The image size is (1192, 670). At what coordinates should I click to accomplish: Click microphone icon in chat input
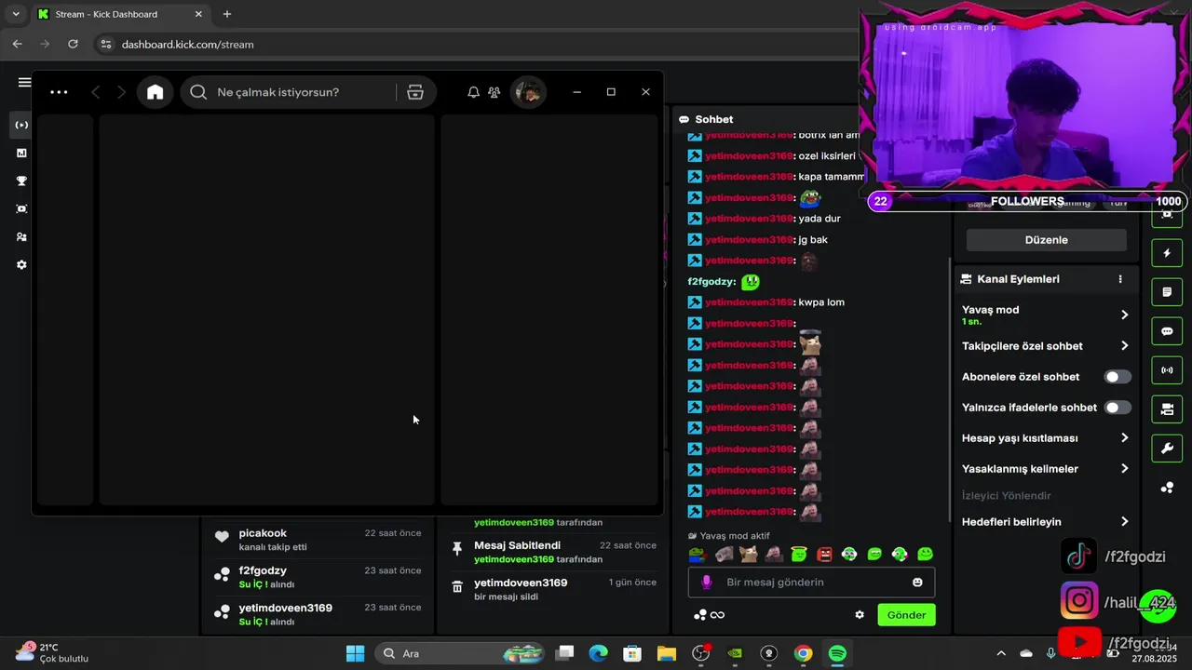(x=707, y=583)
